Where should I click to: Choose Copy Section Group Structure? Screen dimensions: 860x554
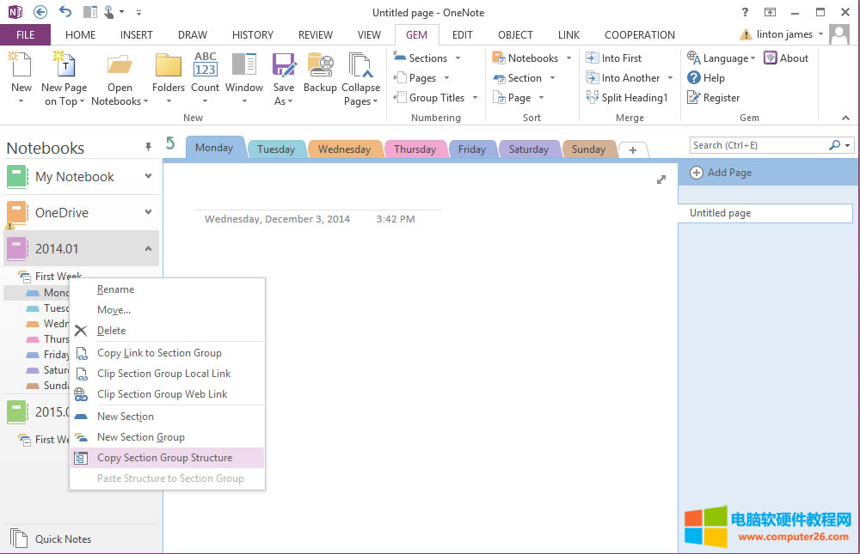[164, 458]
